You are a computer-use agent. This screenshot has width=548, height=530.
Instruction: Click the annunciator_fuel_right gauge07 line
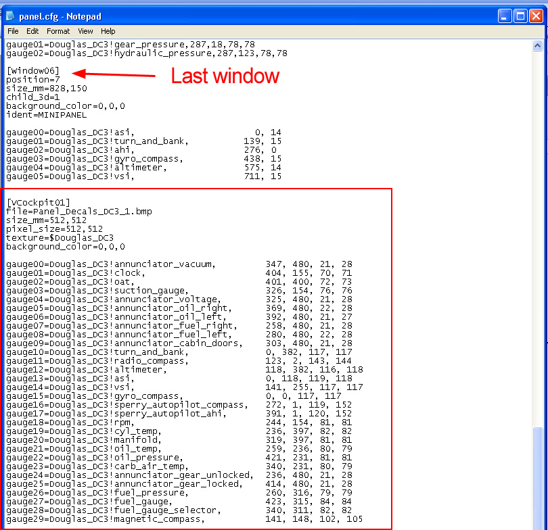pos(179,325)
